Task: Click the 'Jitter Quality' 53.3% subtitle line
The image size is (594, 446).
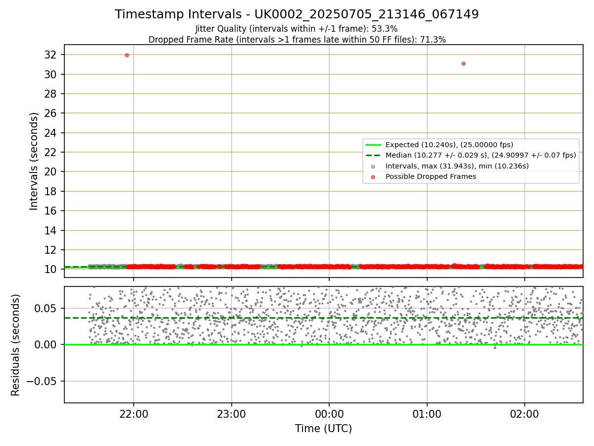Action: (297, 29)
